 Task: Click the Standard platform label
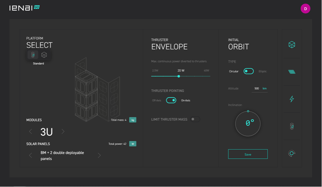tap(38, 64)
